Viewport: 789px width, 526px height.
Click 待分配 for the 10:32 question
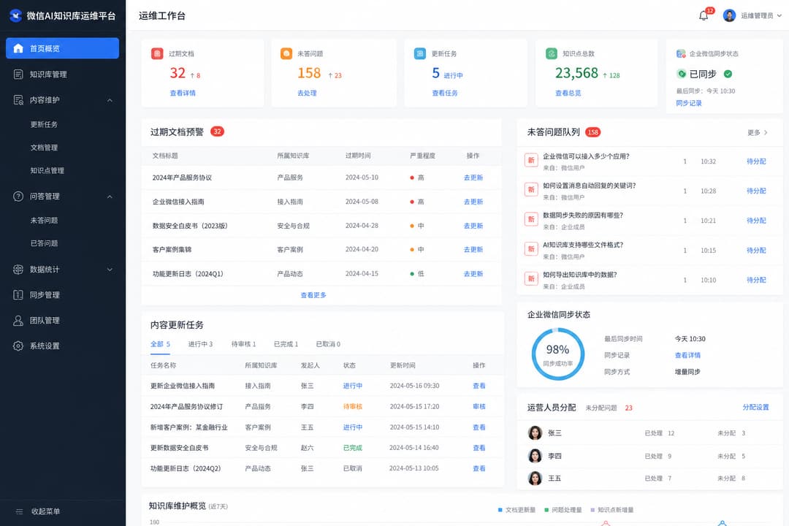click(x=756, y=161)
